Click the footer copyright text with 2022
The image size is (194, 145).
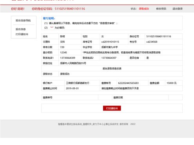(x=97, y=124)
